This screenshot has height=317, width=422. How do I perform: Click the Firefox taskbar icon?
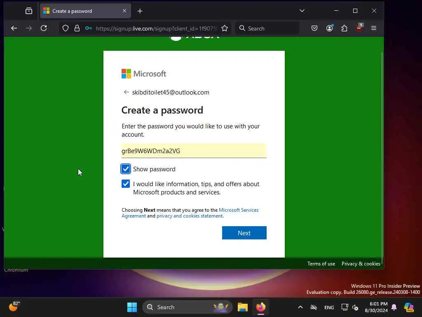click(x=260, y=307)
